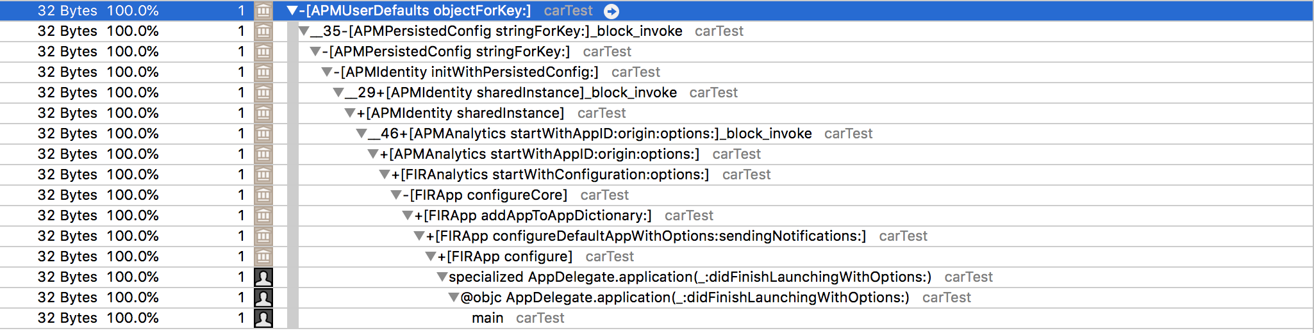Viewport: 1314px width, 333px height.
Task: Click the user icon beside @objc AppDelegate.application row
Action: tap(263, 298)
